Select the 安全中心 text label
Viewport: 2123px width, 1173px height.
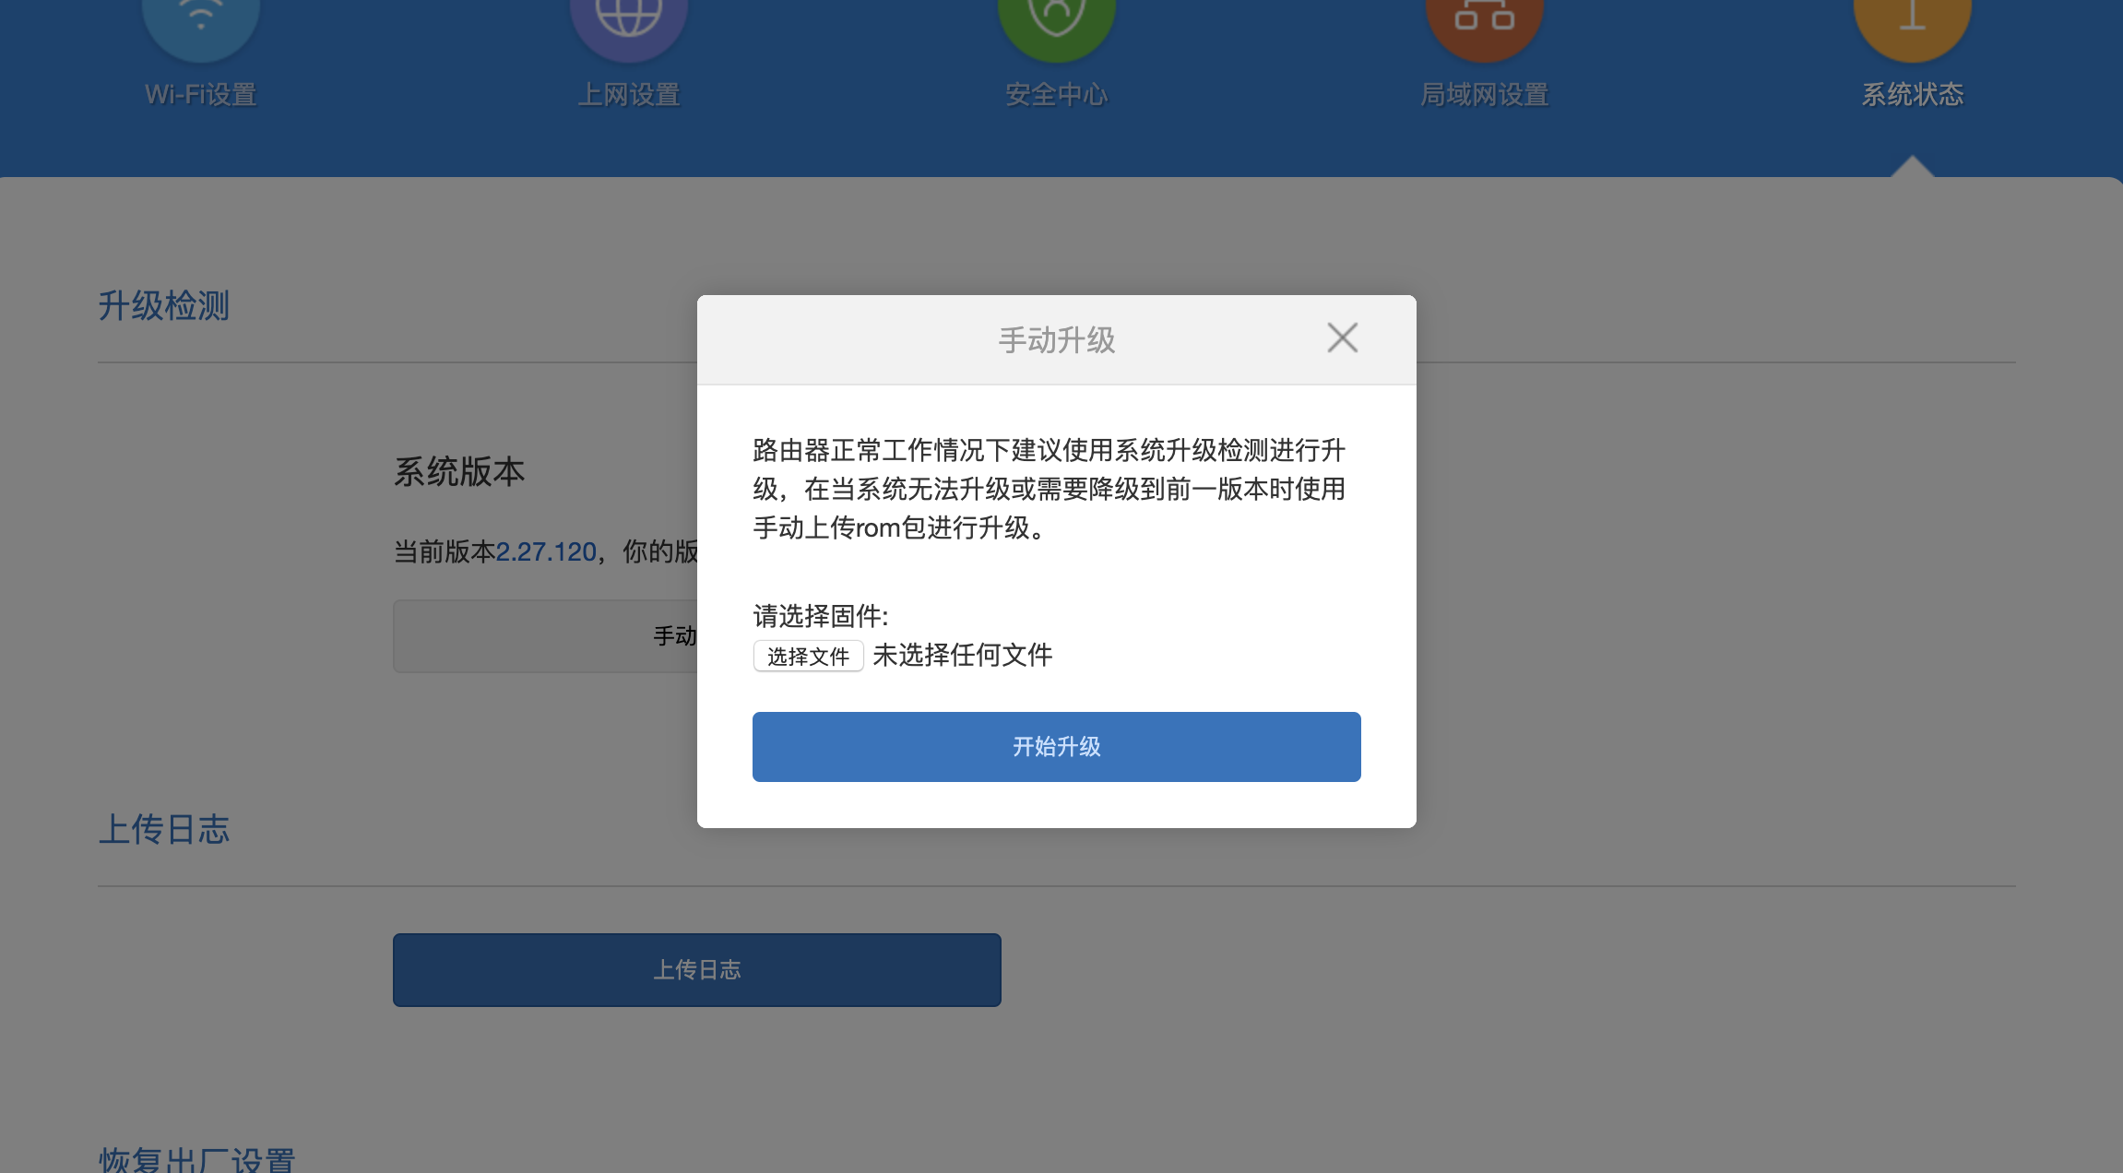tap(1057, 94)
